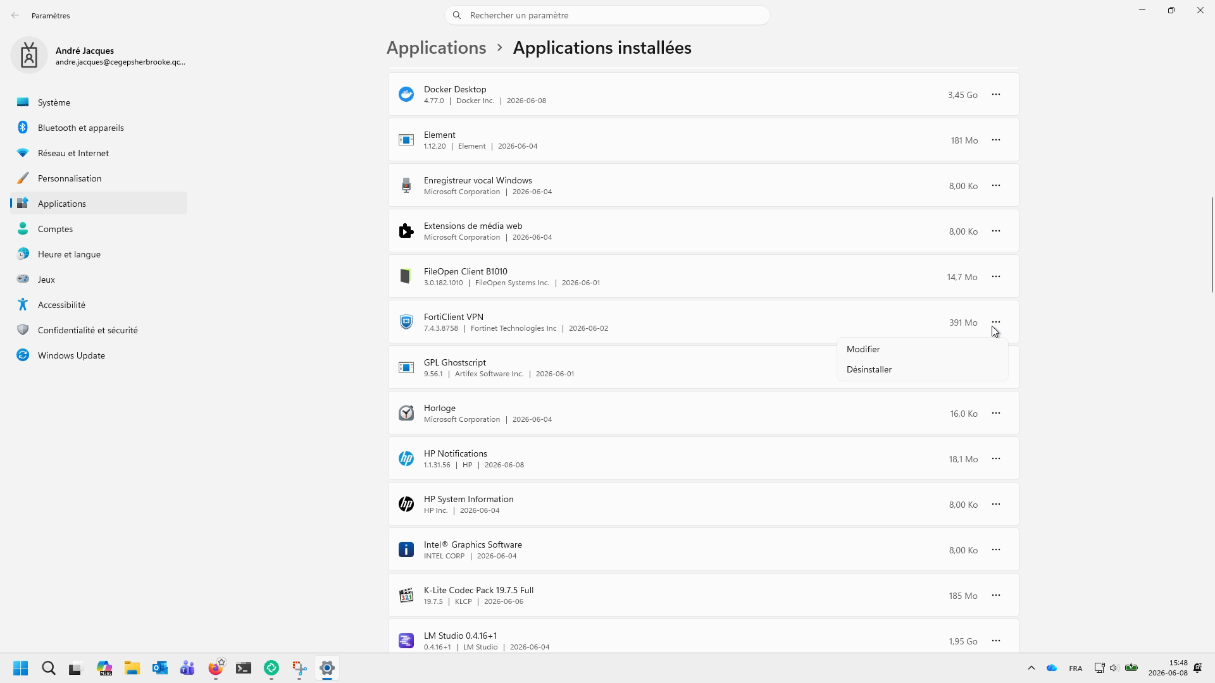This screenshot has height=683, width=1215.
Task: Go to the Système settings section
Action: coord(99,102)
